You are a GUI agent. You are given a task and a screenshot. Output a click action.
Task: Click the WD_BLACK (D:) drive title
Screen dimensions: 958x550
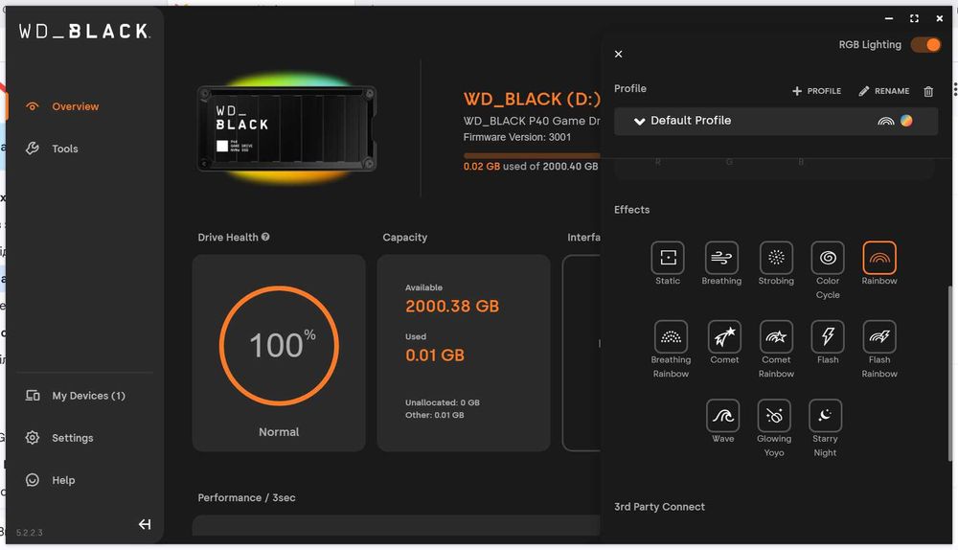click(x=532, y=99)
